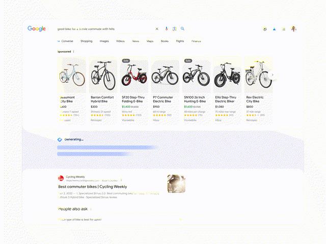Click the SN100 26 Inch Hunting E-Bike title
This screenshot has height=244, width=326.
(195, 99)
